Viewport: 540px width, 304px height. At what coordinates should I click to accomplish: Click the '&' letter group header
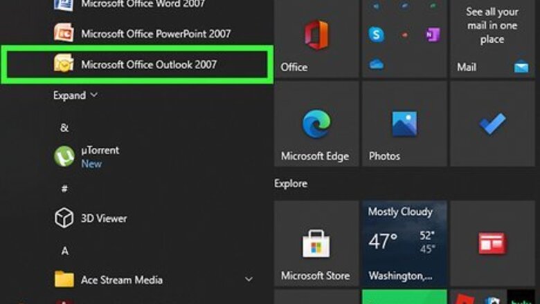64,128
